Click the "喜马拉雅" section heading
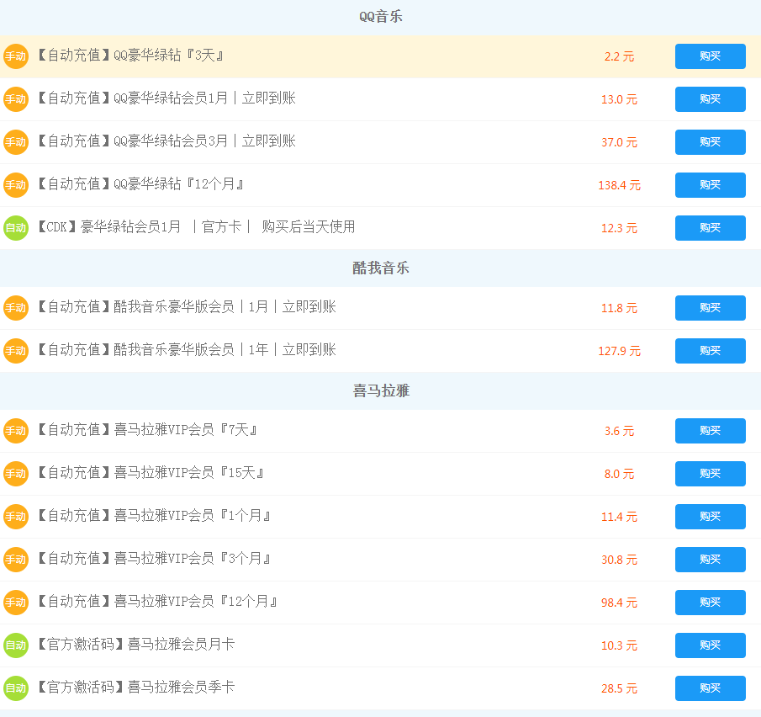The height and width of the screenshot is (717, 761). point(381,391)
